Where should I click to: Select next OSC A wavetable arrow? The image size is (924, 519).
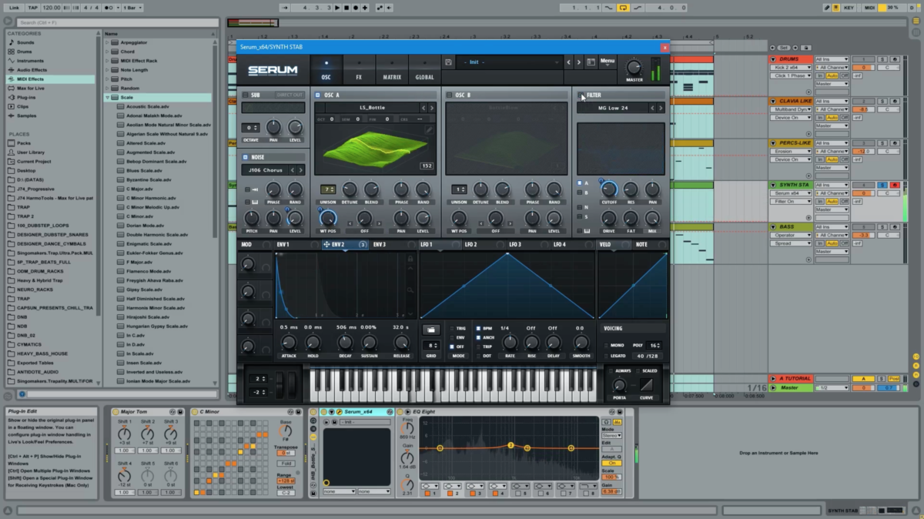(431, 108)
